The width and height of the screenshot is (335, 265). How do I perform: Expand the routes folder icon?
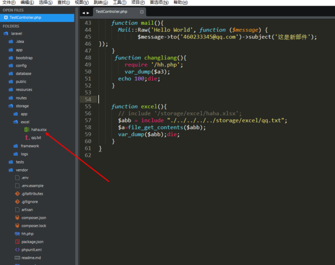11,98
